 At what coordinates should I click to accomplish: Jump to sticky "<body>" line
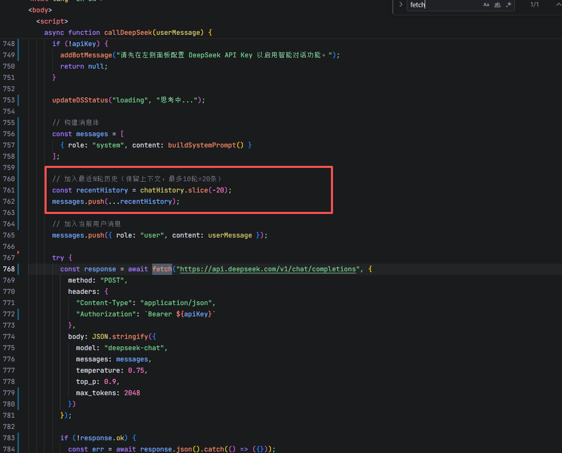(40, 10)
